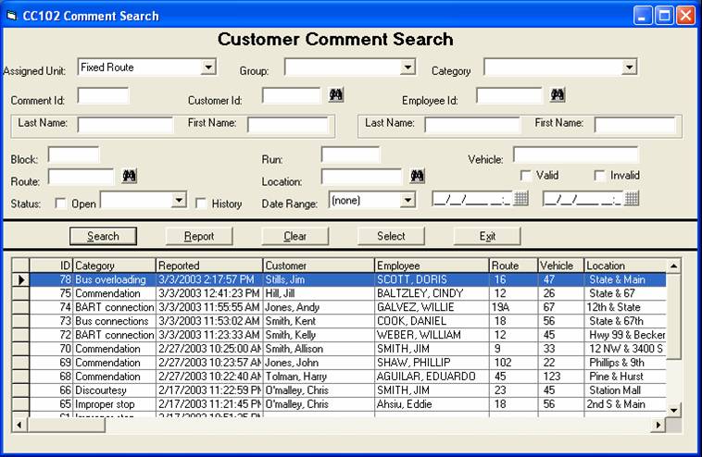
Task: Click into the Comment Id field
Action: click(x=103, y=96)
